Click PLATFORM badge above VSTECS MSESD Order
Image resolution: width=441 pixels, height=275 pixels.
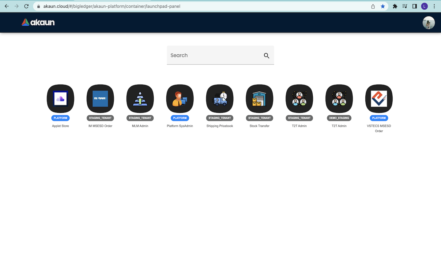coord(379,118)
